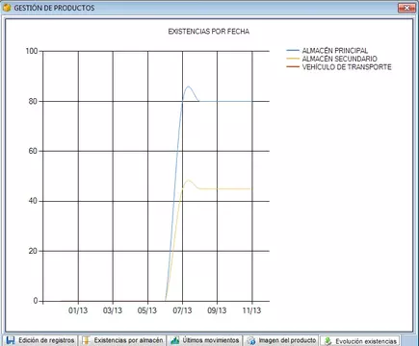Show the Imagen del producto tab
419x346 pixels.
click(x=281, y=340)
